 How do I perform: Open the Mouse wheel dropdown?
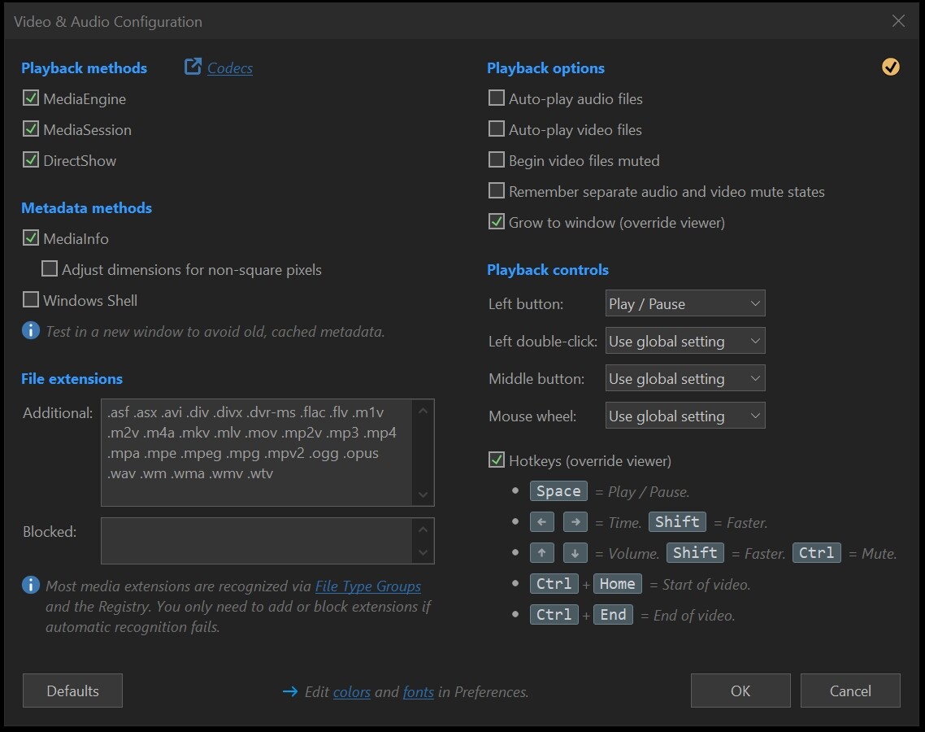point(685,416)
